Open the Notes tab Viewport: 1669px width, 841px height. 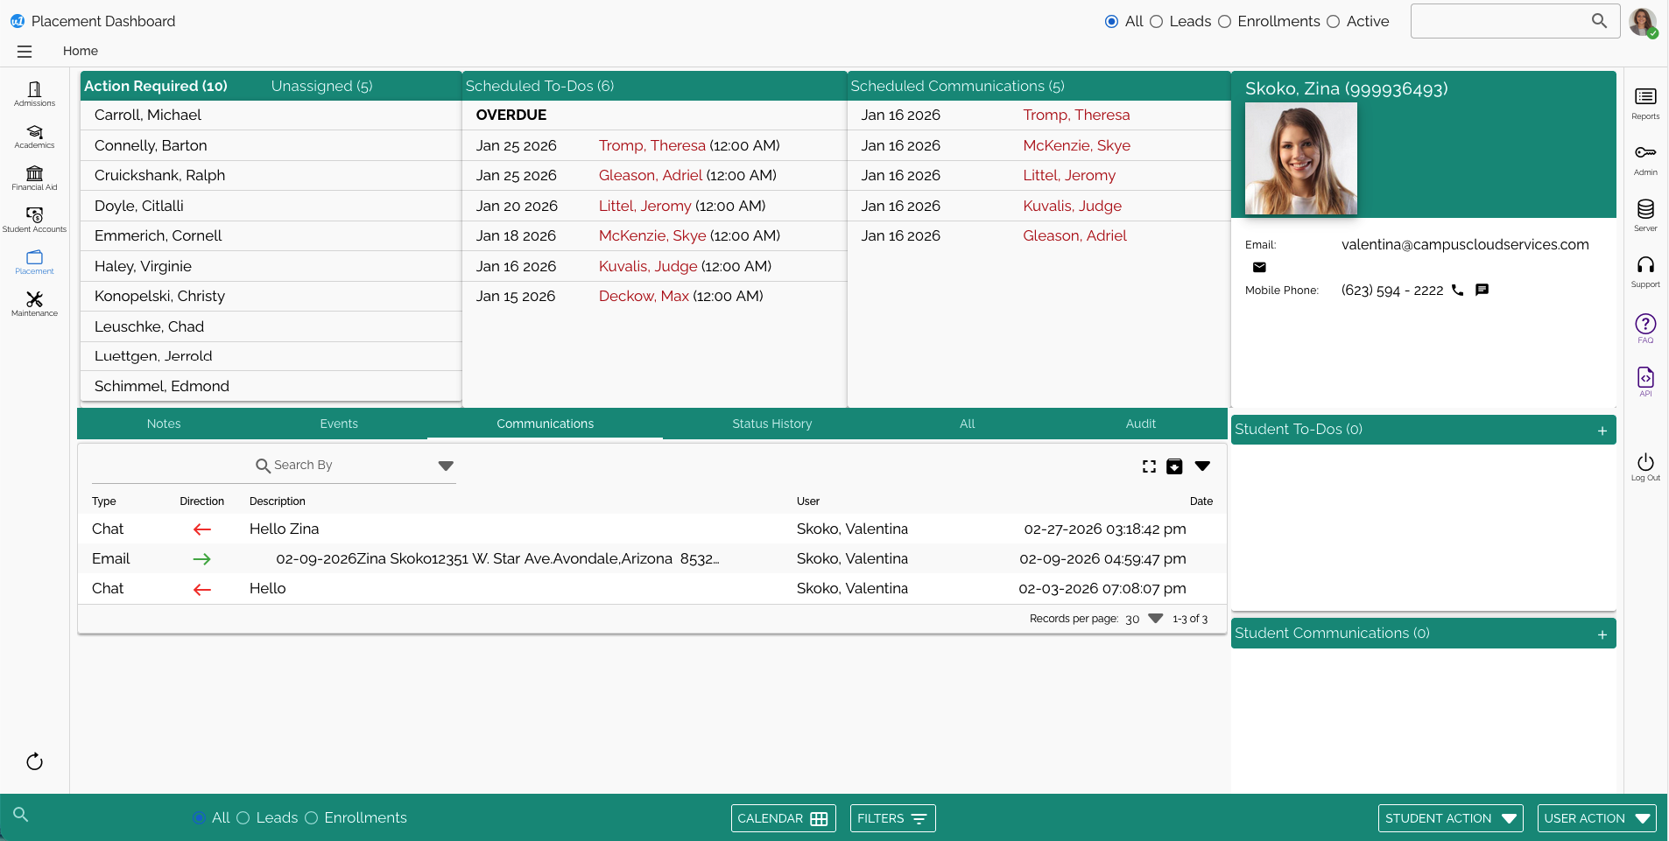point(163,424)
